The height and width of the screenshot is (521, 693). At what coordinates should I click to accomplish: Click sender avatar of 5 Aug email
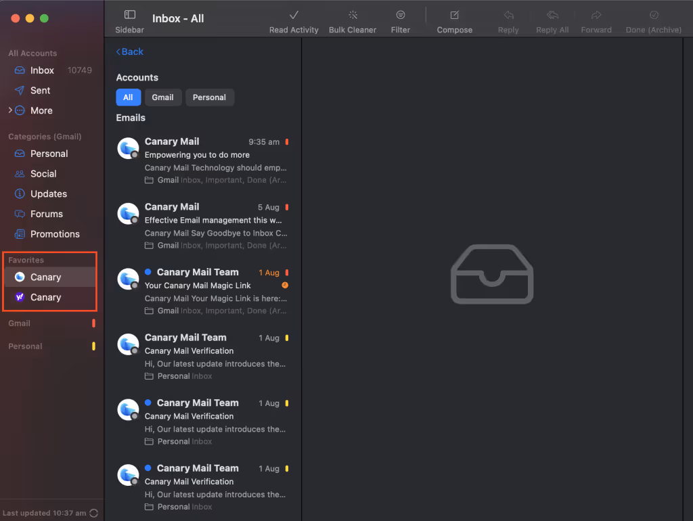pos(128,213)
